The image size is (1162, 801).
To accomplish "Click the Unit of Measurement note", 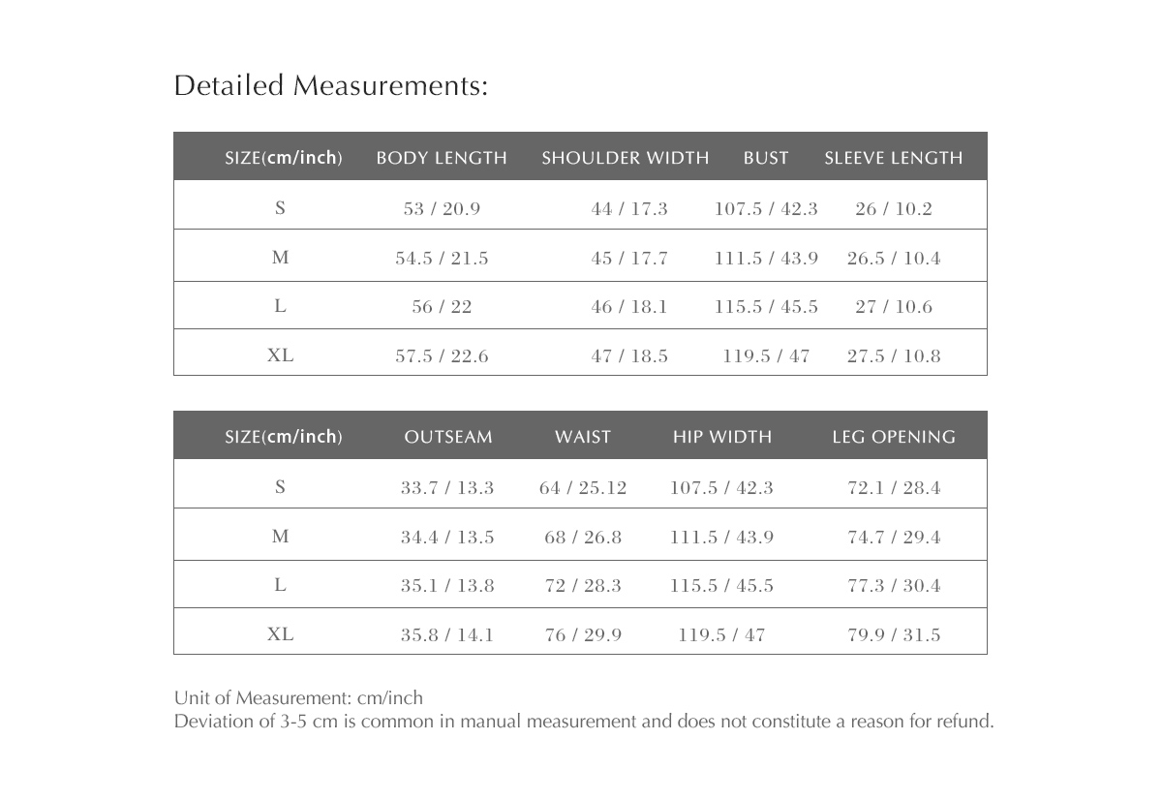I will tap(298, 698).
